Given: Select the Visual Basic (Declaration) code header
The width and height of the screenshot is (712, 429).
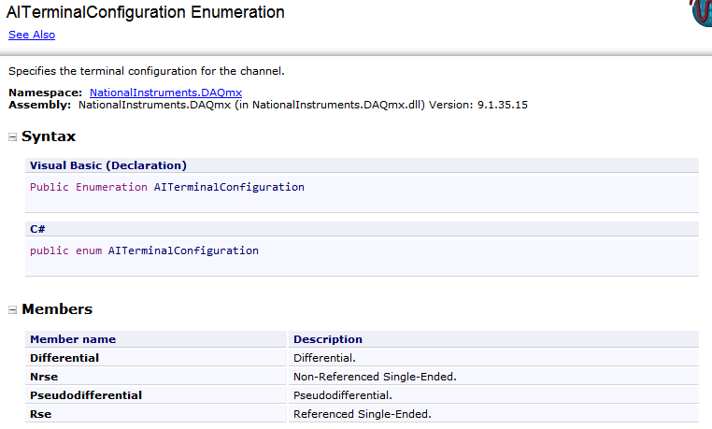Looking at the screenshot, I should (108, 165).
